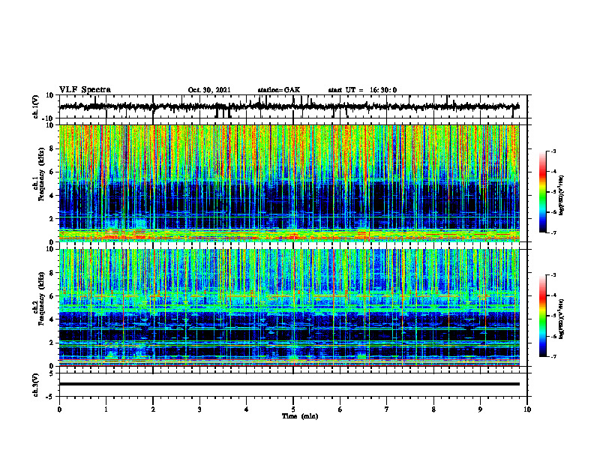Click time axis tick label '7'
This screenshot has width=594, height=459.
(x=387, y=409)
